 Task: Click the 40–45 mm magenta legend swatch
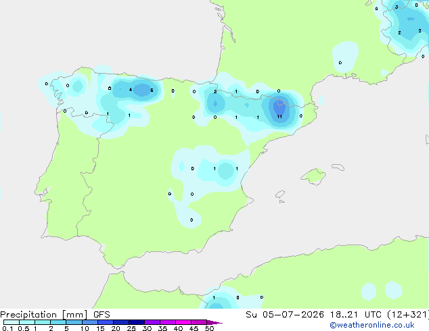(183, 322)
